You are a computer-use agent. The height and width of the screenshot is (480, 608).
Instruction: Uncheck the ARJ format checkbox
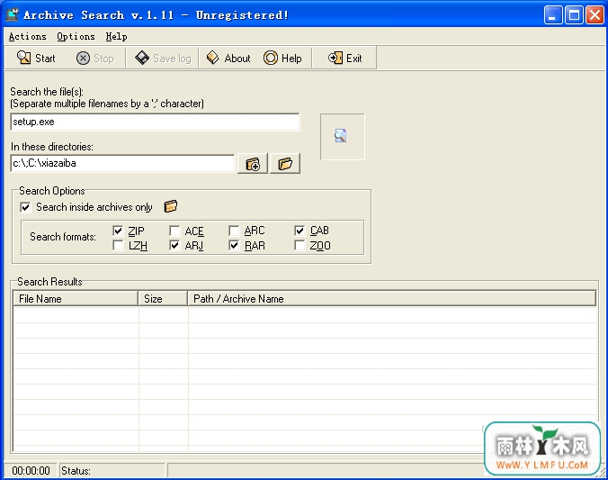[174, 246]
